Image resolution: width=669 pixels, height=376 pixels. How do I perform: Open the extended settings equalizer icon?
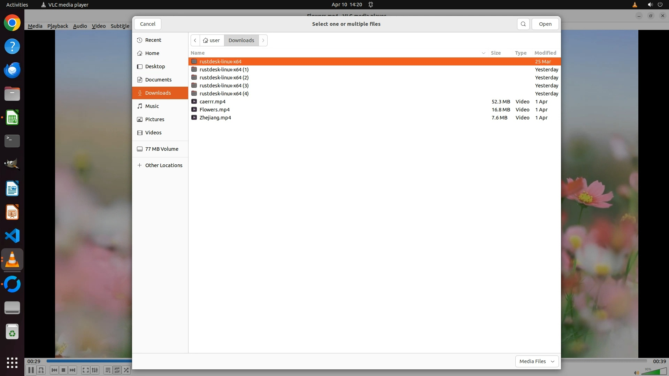(x=95, y=370)
